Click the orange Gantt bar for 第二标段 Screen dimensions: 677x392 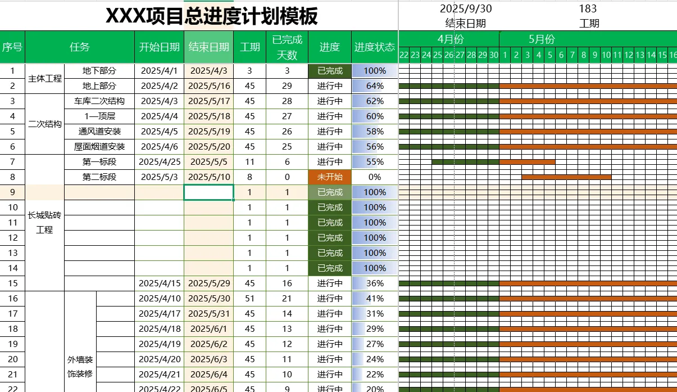click(567, 177)
